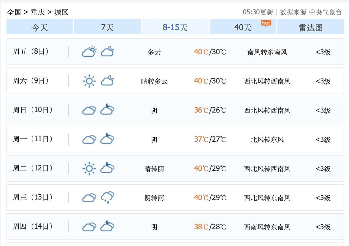Open the 7天 forecast tab
Screen dimensions: 349x246
coord(107,27)
